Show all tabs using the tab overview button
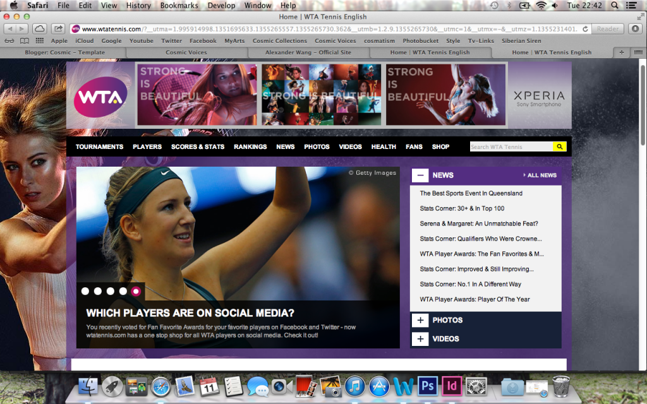 point(638,52)
